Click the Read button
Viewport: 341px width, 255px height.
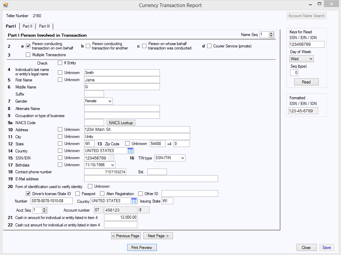[306, 82]
